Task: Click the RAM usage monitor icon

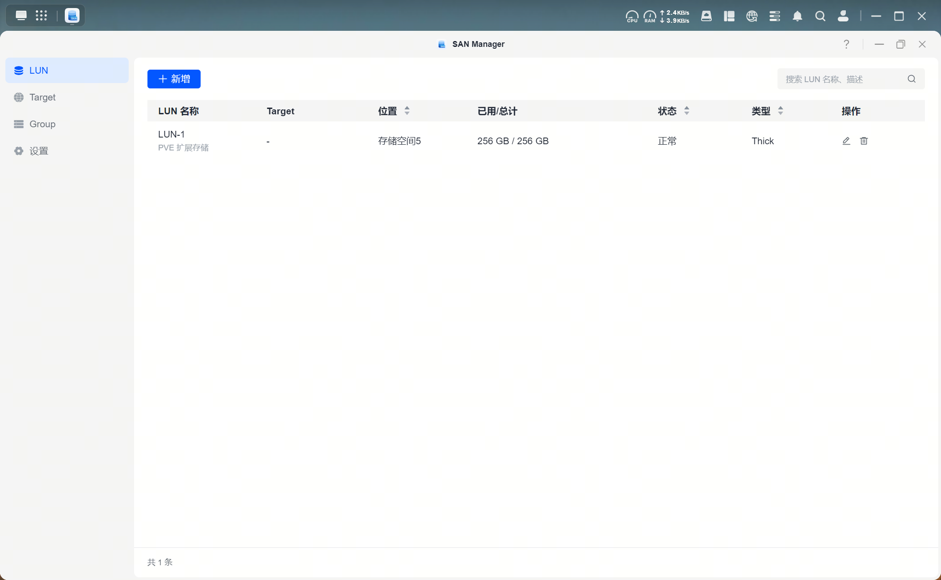Action: tap(650, 17)
